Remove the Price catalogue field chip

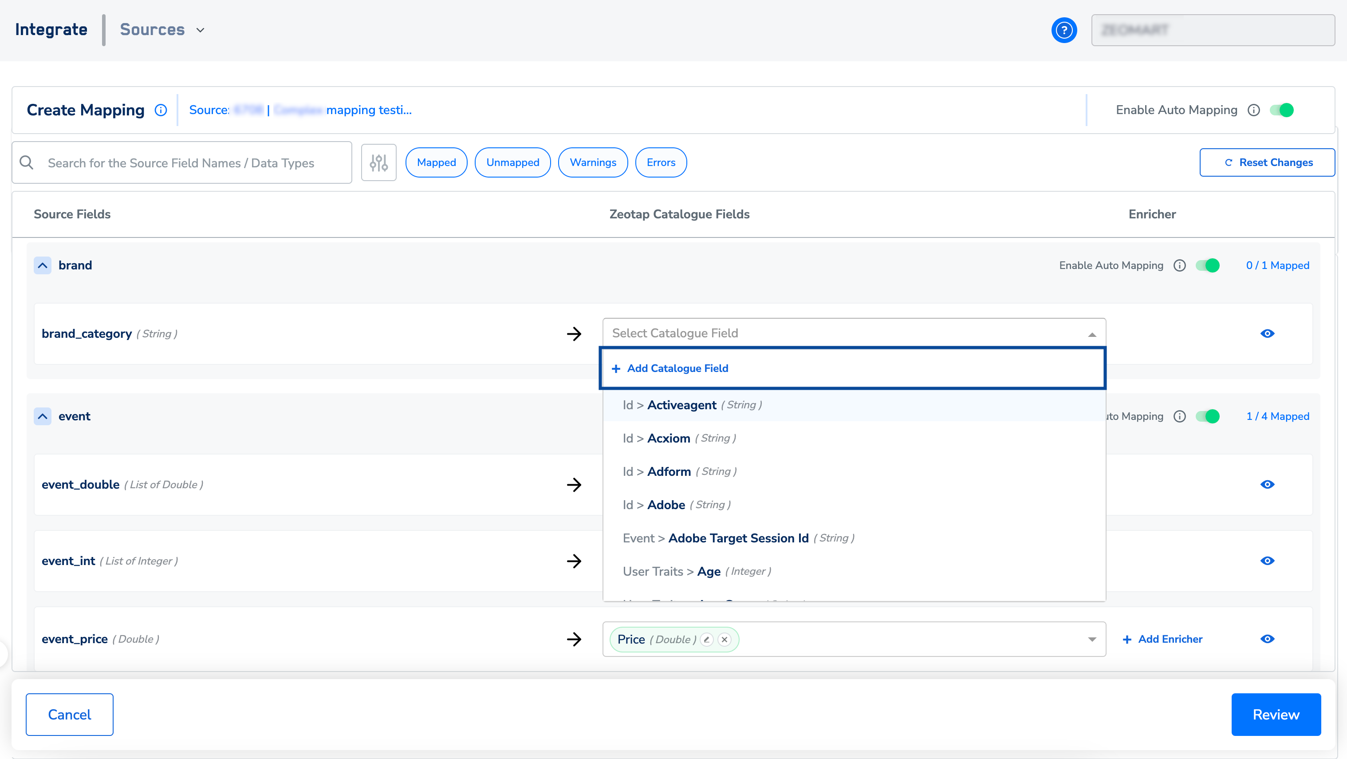pyautogui.click(x=724, y=639)
